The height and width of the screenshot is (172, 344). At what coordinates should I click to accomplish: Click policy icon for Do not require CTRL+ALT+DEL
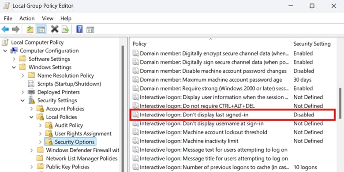[x=135, y=106]
